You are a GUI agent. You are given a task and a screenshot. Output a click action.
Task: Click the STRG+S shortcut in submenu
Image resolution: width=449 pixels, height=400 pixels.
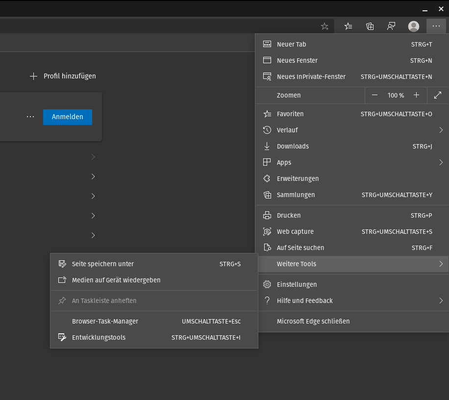coord(230,264)
